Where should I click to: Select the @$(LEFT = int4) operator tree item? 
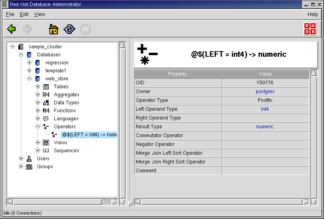click(89, 135)
